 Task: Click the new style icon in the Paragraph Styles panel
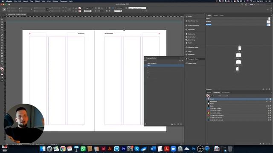pyautogui.click(x=178, y=124)
